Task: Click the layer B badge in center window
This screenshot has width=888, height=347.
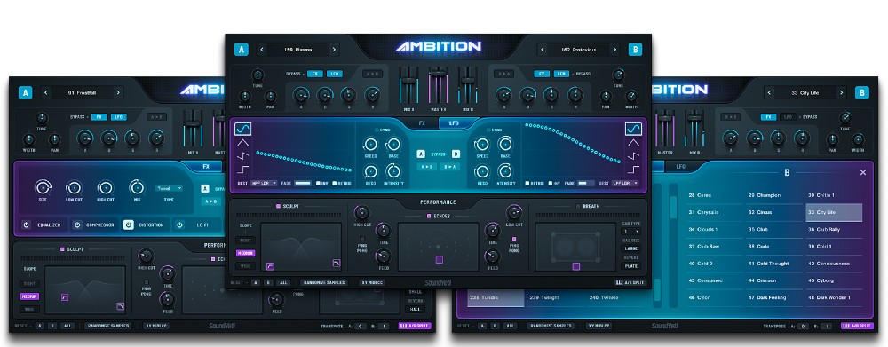Action: 635,49
